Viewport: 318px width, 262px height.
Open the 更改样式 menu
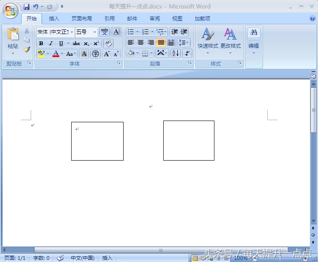pyautogui.click(x=231, y=41)
